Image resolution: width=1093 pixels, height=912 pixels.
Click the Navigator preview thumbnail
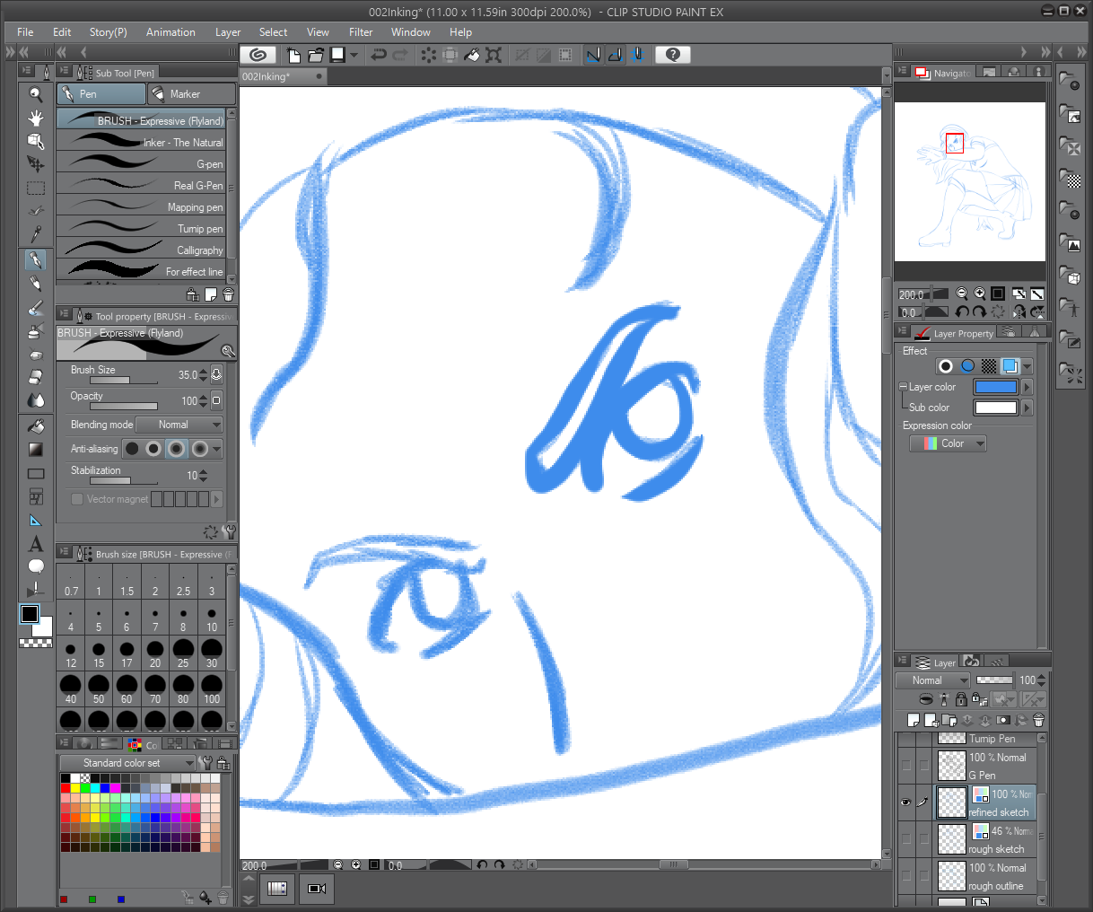point(970,181)
